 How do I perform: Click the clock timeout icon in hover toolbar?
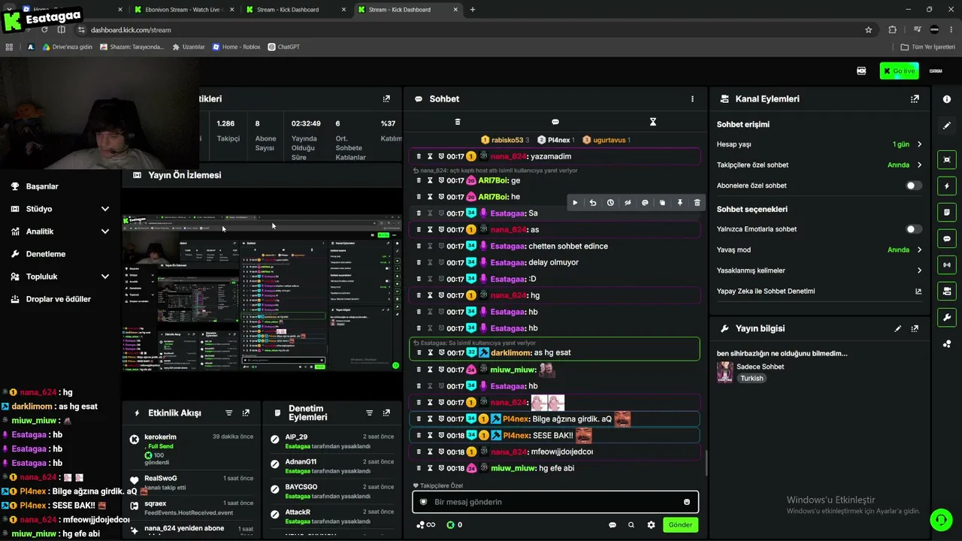[610, 203]
